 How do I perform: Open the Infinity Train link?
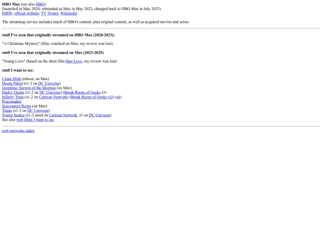(13, 97)
